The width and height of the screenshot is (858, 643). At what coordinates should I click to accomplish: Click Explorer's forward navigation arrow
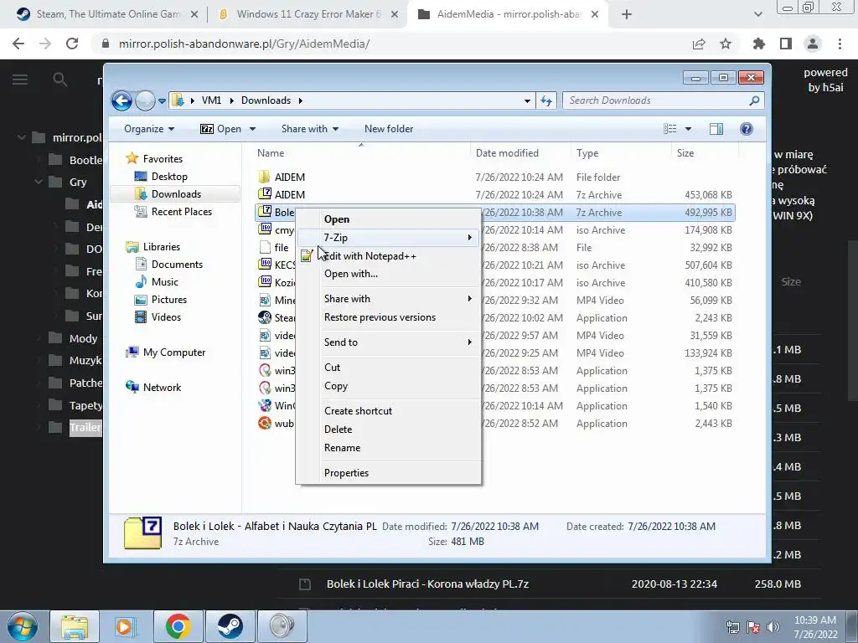click(145, 100)
